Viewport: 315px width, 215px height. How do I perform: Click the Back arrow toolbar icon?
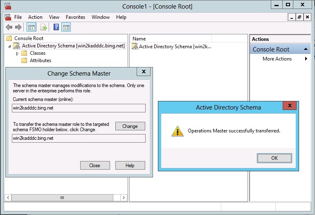click(9, 27)
